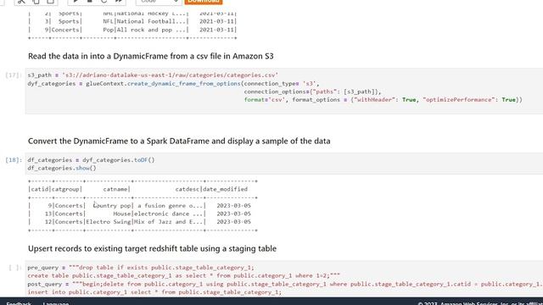
Task: Click the withHeader option in format_options
Action: pos(374,100)
